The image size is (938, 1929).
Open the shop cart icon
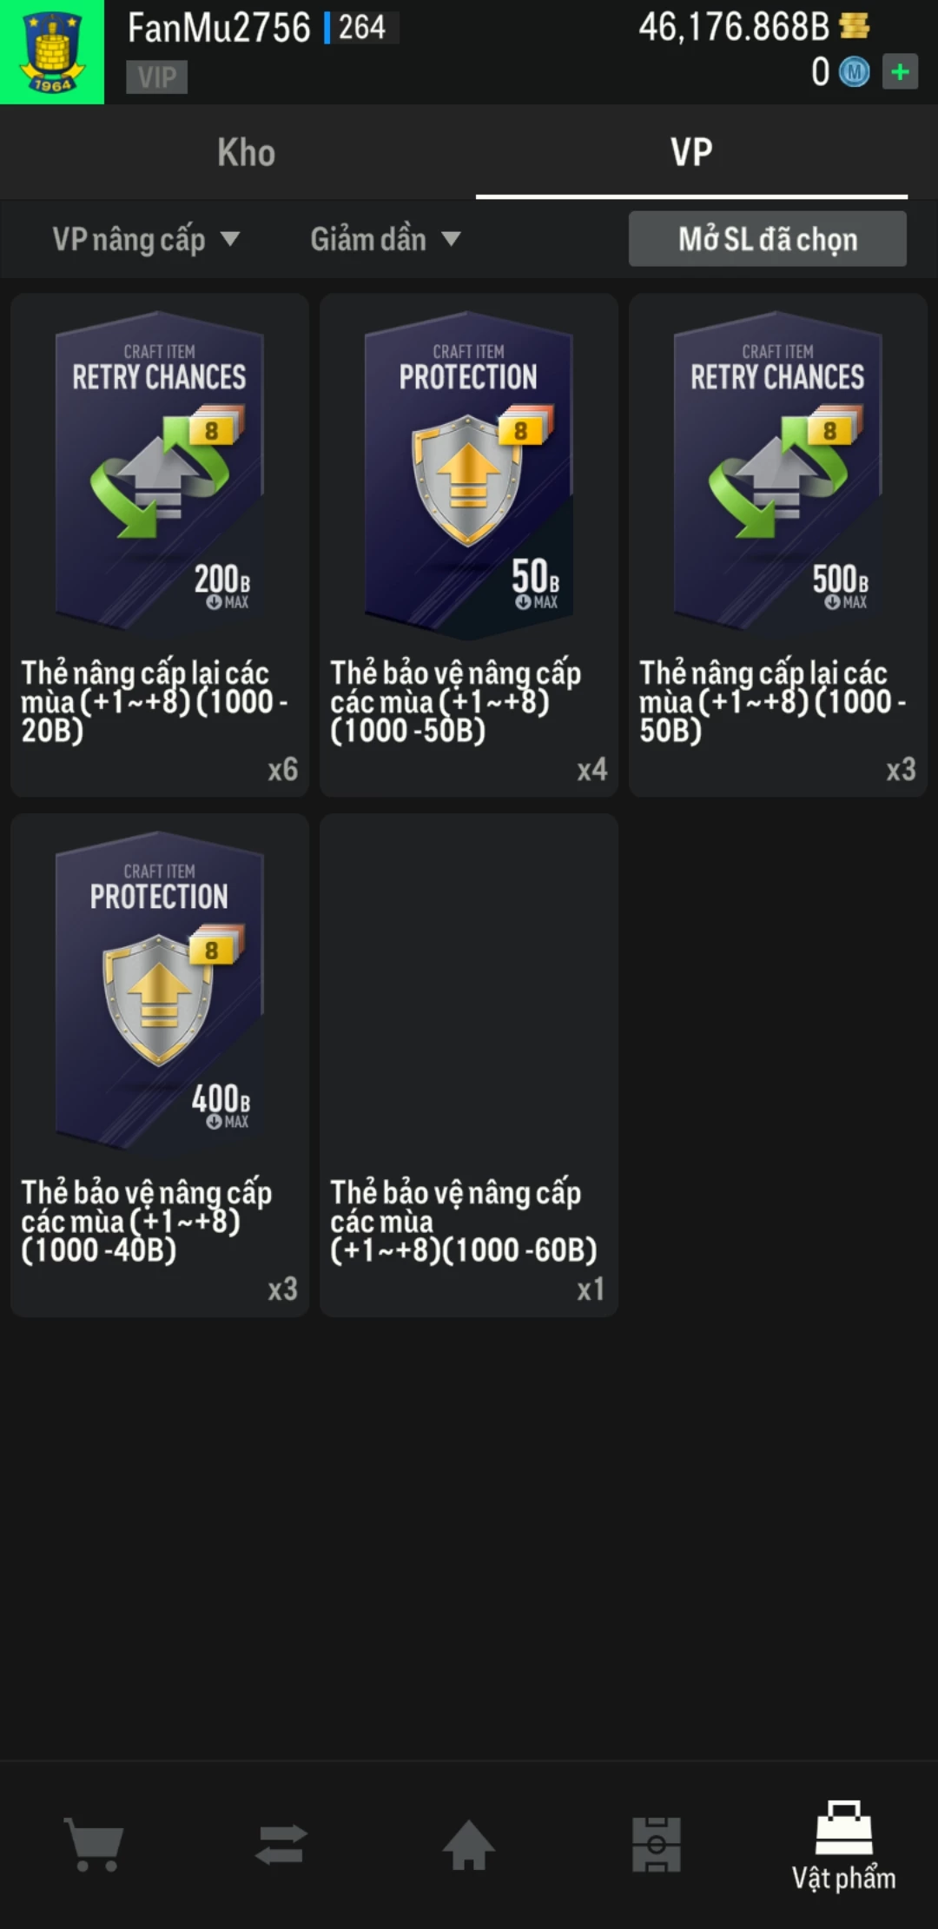94,1844
